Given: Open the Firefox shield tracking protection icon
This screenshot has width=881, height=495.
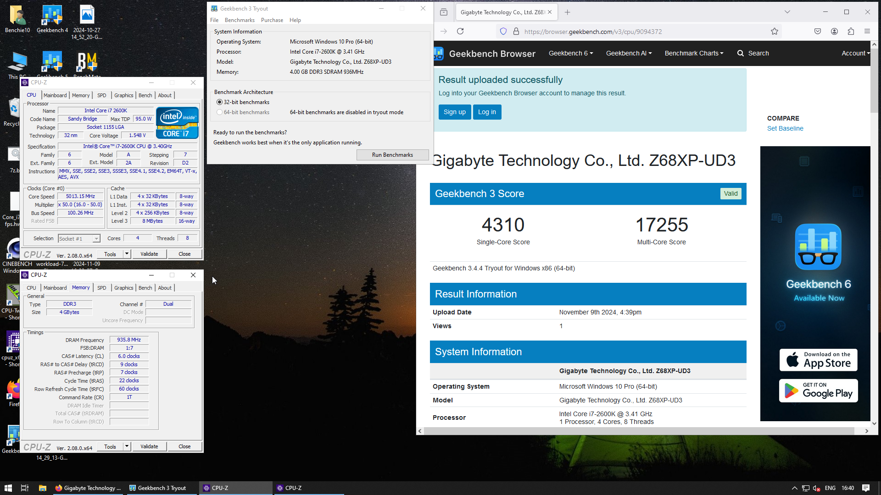Looking at the screenshot, I should (x=503, y=31).
